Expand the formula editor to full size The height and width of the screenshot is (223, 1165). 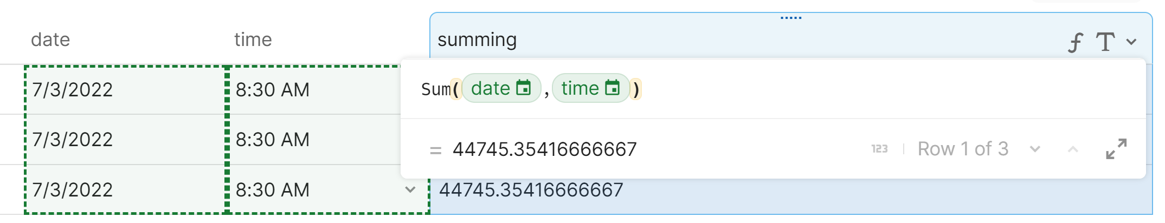[x=1116, y=149]
